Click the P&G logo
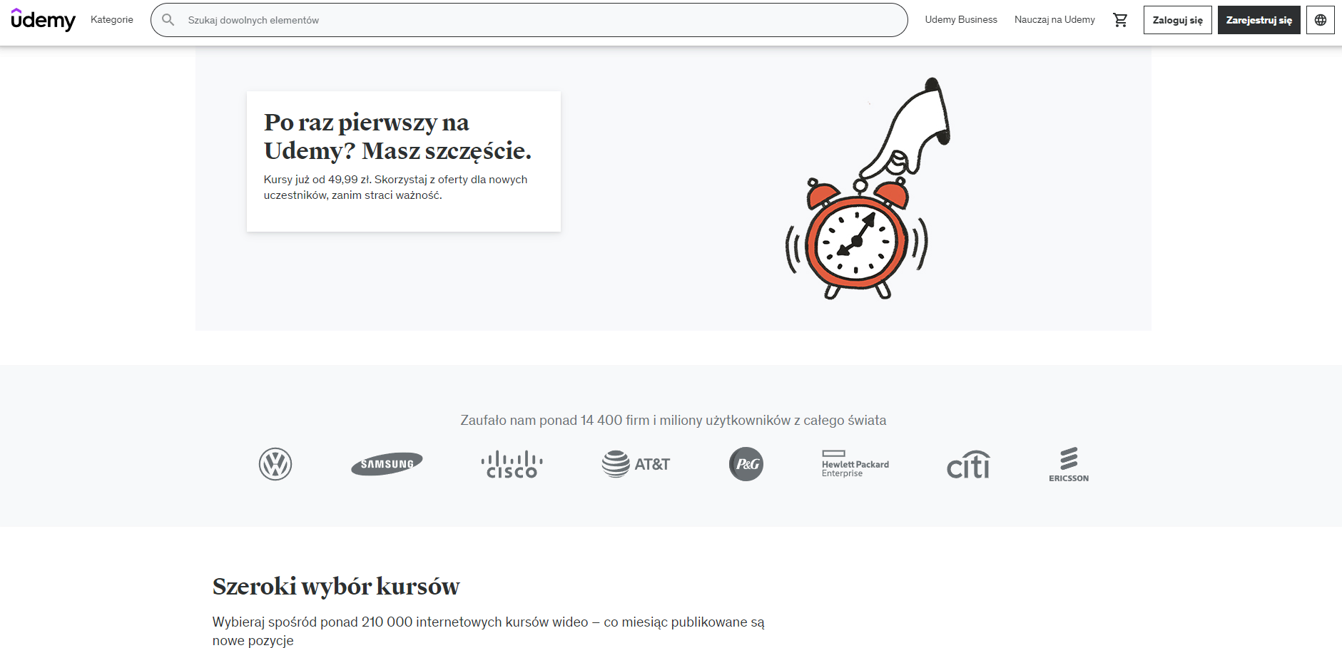This screenshot has height=648, width=1342. pyautogui.click(x=746, y=464)
